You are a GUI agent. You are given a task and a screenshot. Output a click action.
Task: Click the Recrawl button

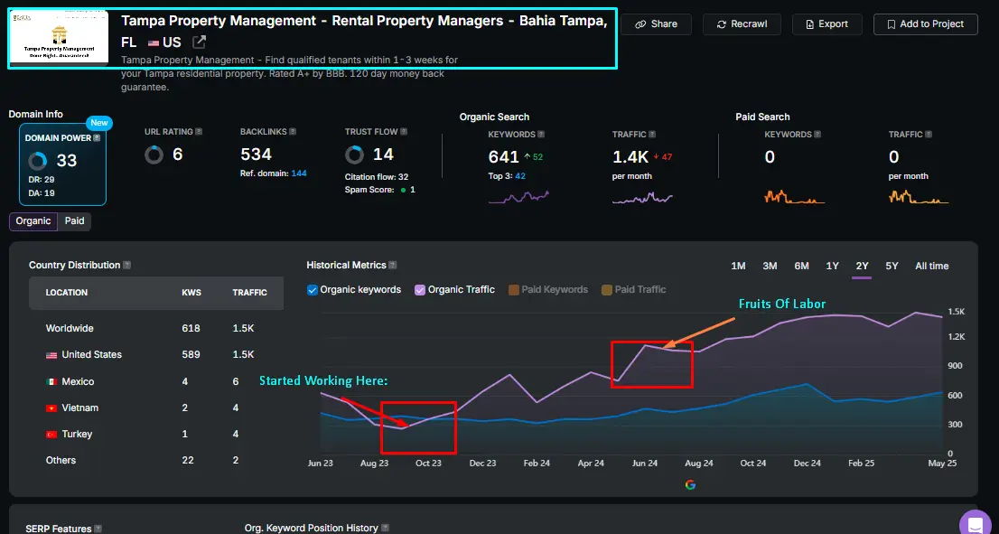click(742, 24)
